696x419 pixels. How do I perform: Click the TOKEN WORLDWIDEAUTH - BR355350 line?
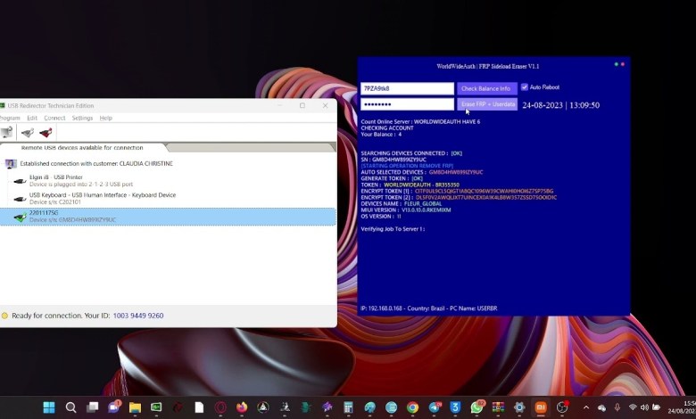pyautogui.click(x=410, y=185)
